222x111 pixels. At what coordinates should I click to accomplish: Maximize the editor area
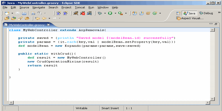tap(216, 24)
